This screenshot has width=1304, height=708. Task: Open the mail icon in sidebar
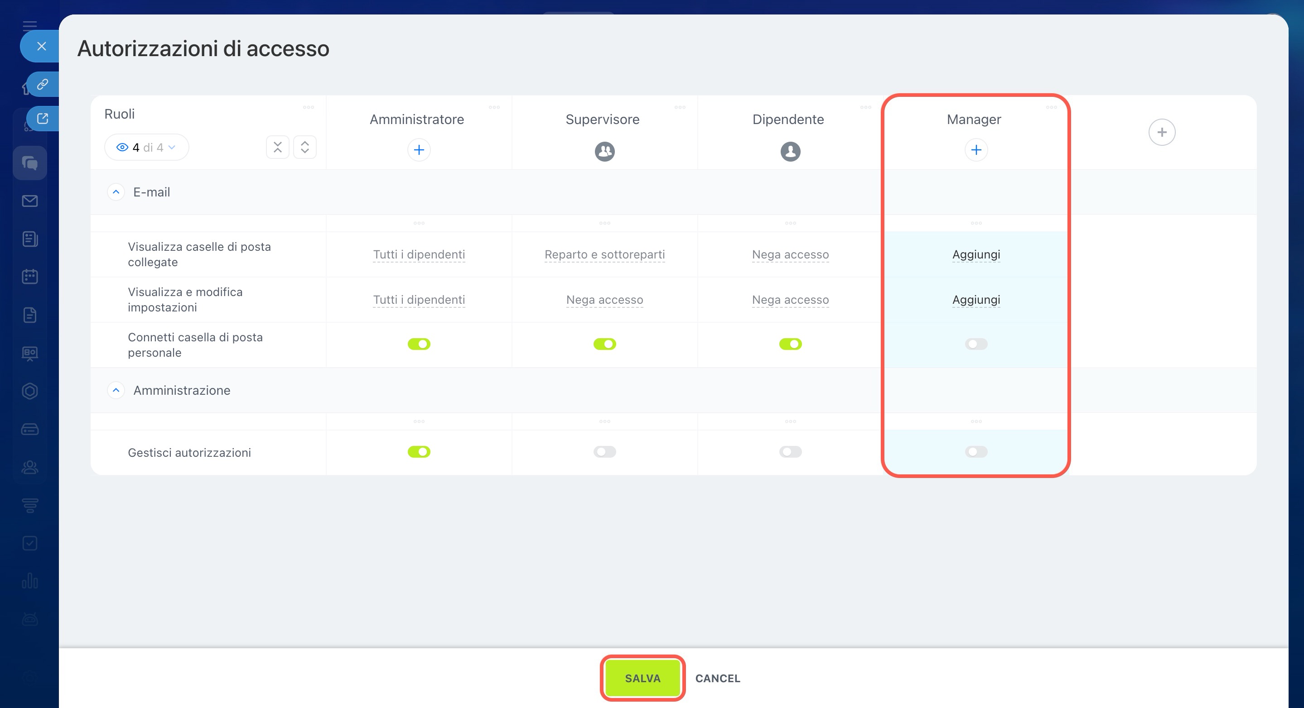30,201
